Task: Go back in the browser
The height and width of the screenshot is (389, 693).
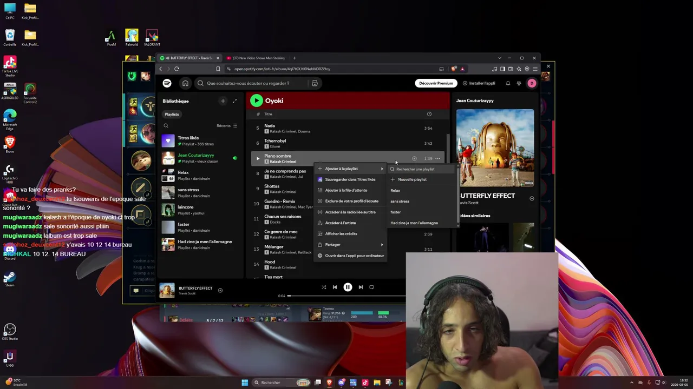Action: (x=160, y=69)
